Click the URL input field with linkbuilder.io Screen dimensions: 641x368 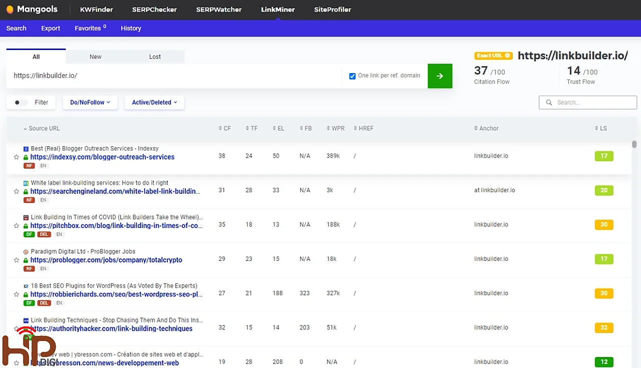(174, 76)
